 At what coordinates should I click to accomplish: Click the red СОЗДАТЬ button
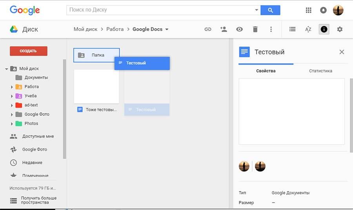pyautogui.click(x=29, y=51)
